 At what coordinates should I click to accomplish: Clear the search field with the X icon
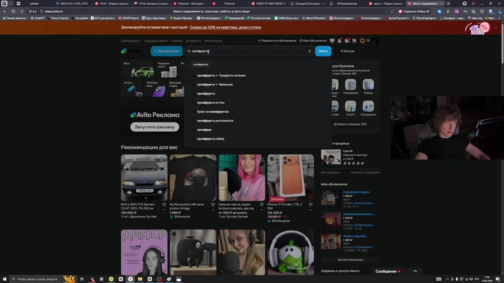tap(309, 51)
